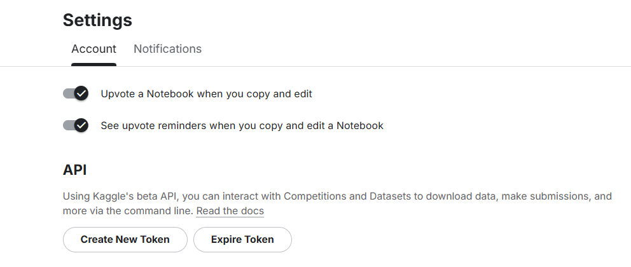
Task: Open the Read the docs link
Action: tap(230, 211)
